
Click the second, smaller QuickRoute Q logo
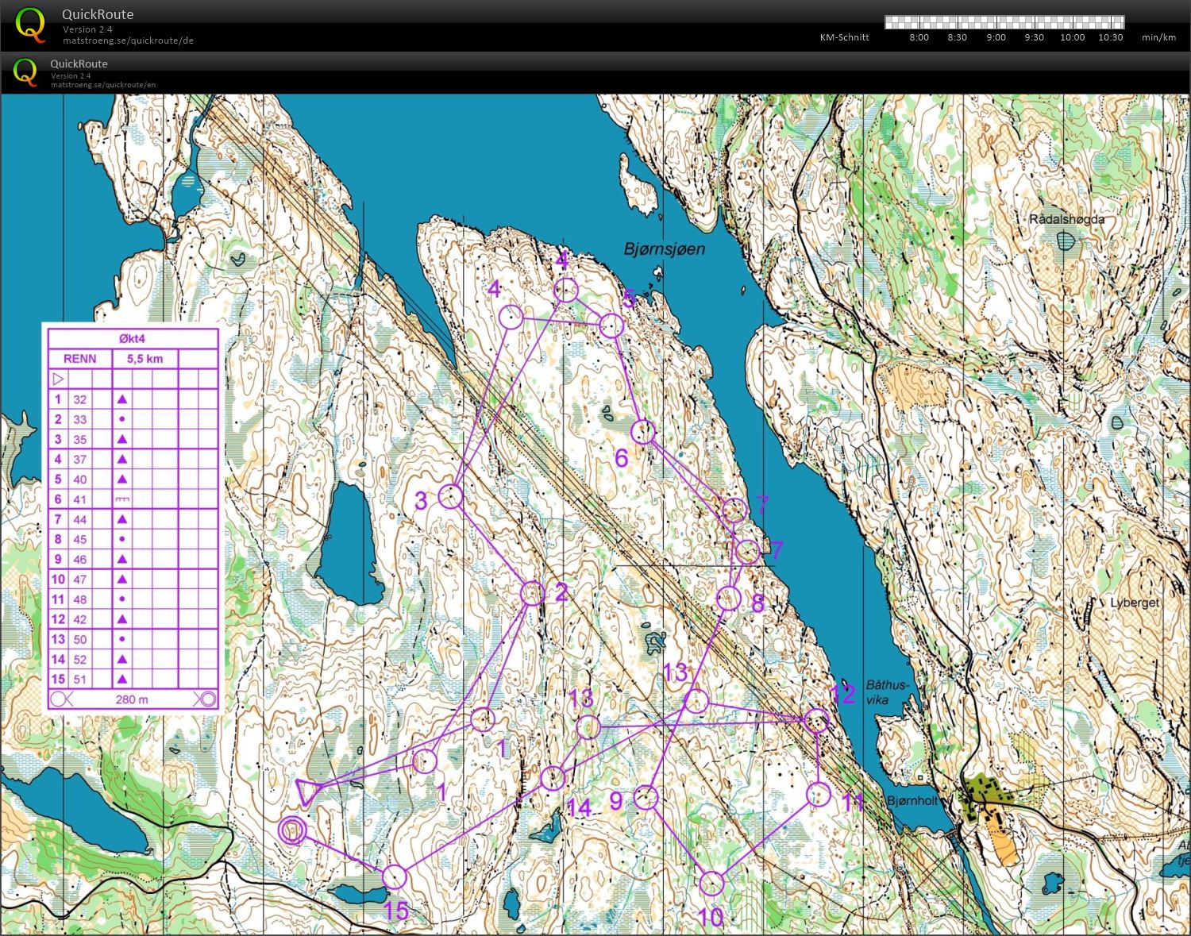(x=25, y=72)
